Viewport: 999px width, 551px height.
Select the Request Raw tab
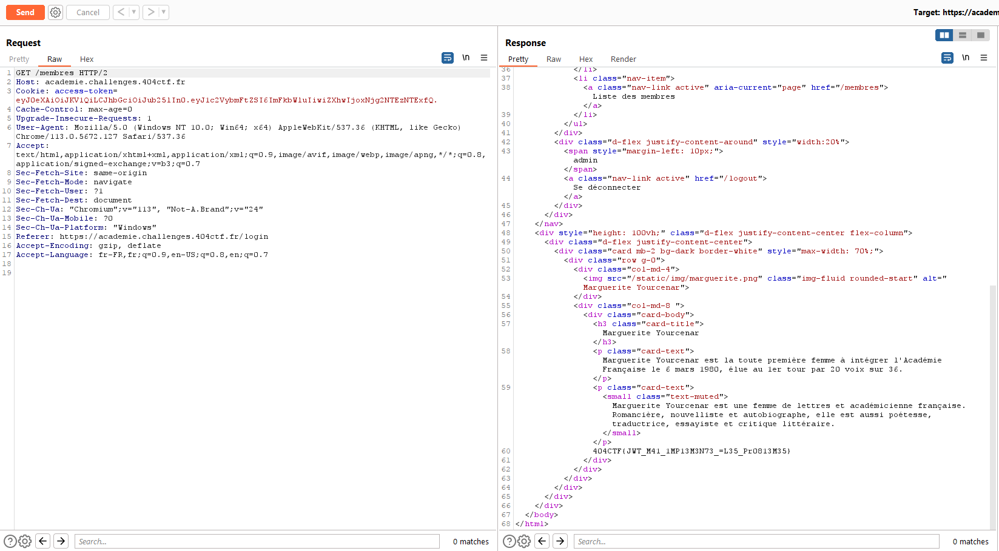click(x=55, y=59)
